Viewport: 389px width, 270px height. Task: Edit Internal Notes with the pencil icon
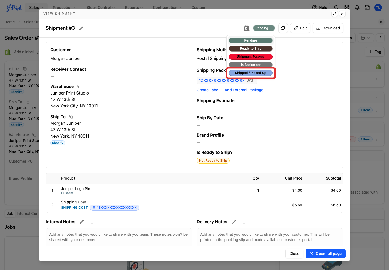[x=82, y=222]
